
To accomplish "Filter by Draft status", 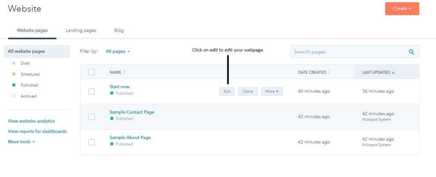I will pyautogui.click(x=21, y=63).
